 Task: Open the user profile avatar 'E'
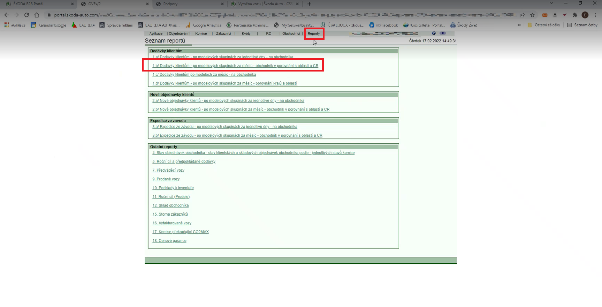(x=585, y=15)
